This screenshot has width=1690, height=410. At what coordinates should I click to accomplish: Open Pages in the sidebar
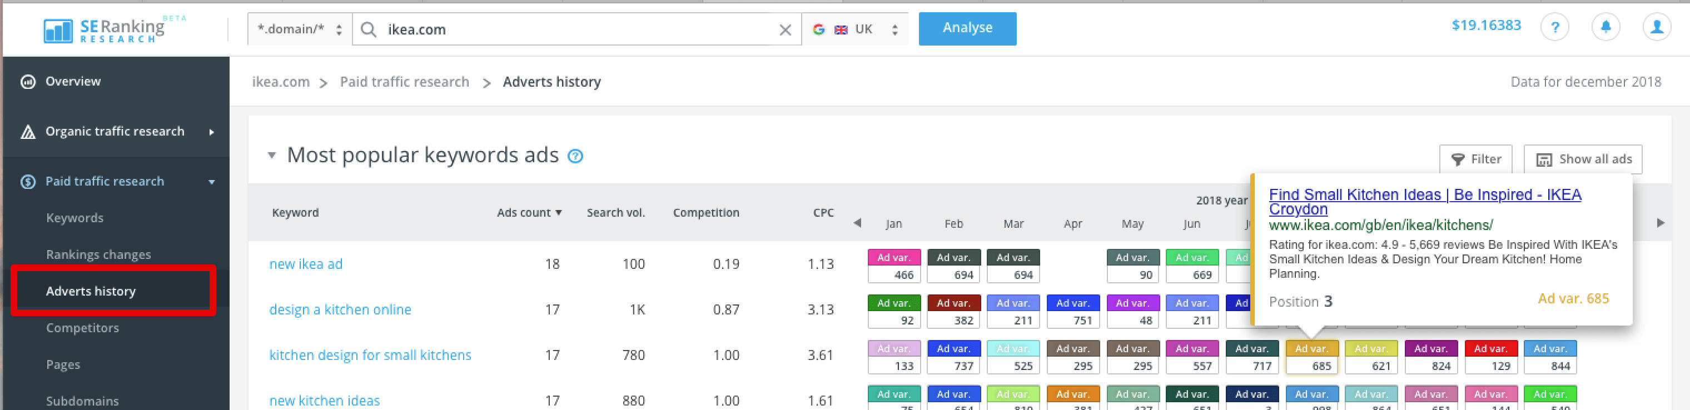[x=63, y=365]
